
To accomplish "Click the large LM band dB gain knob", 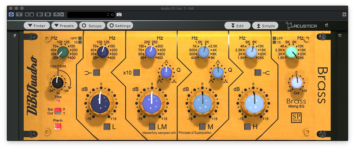I will point(152,104).
